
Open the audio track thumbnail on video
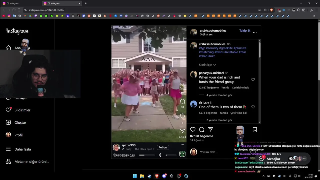click(182, 154)
